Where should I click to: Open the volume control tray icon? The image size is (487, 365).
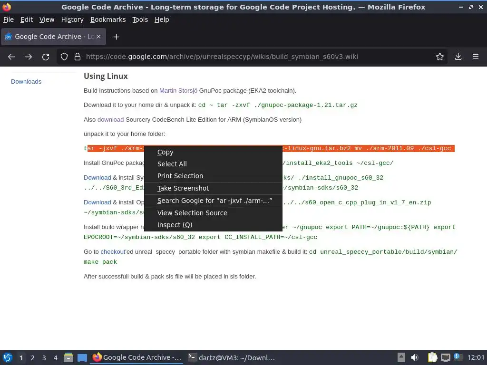coord(415,357)
